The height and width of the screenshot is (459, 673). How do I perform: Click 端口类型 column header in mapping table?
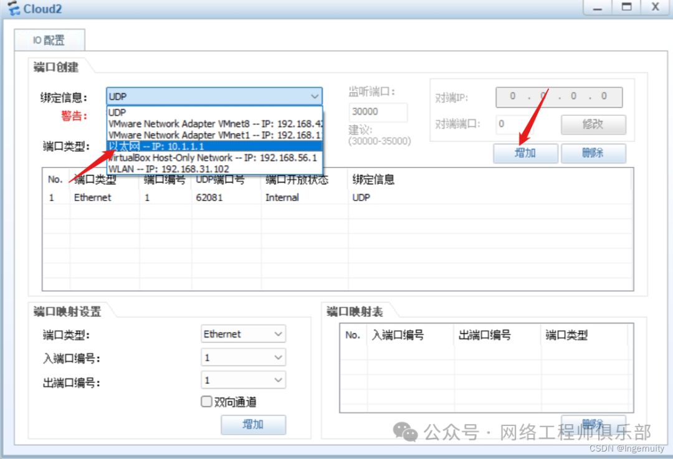pyautogui.click(x=566, y=334)
